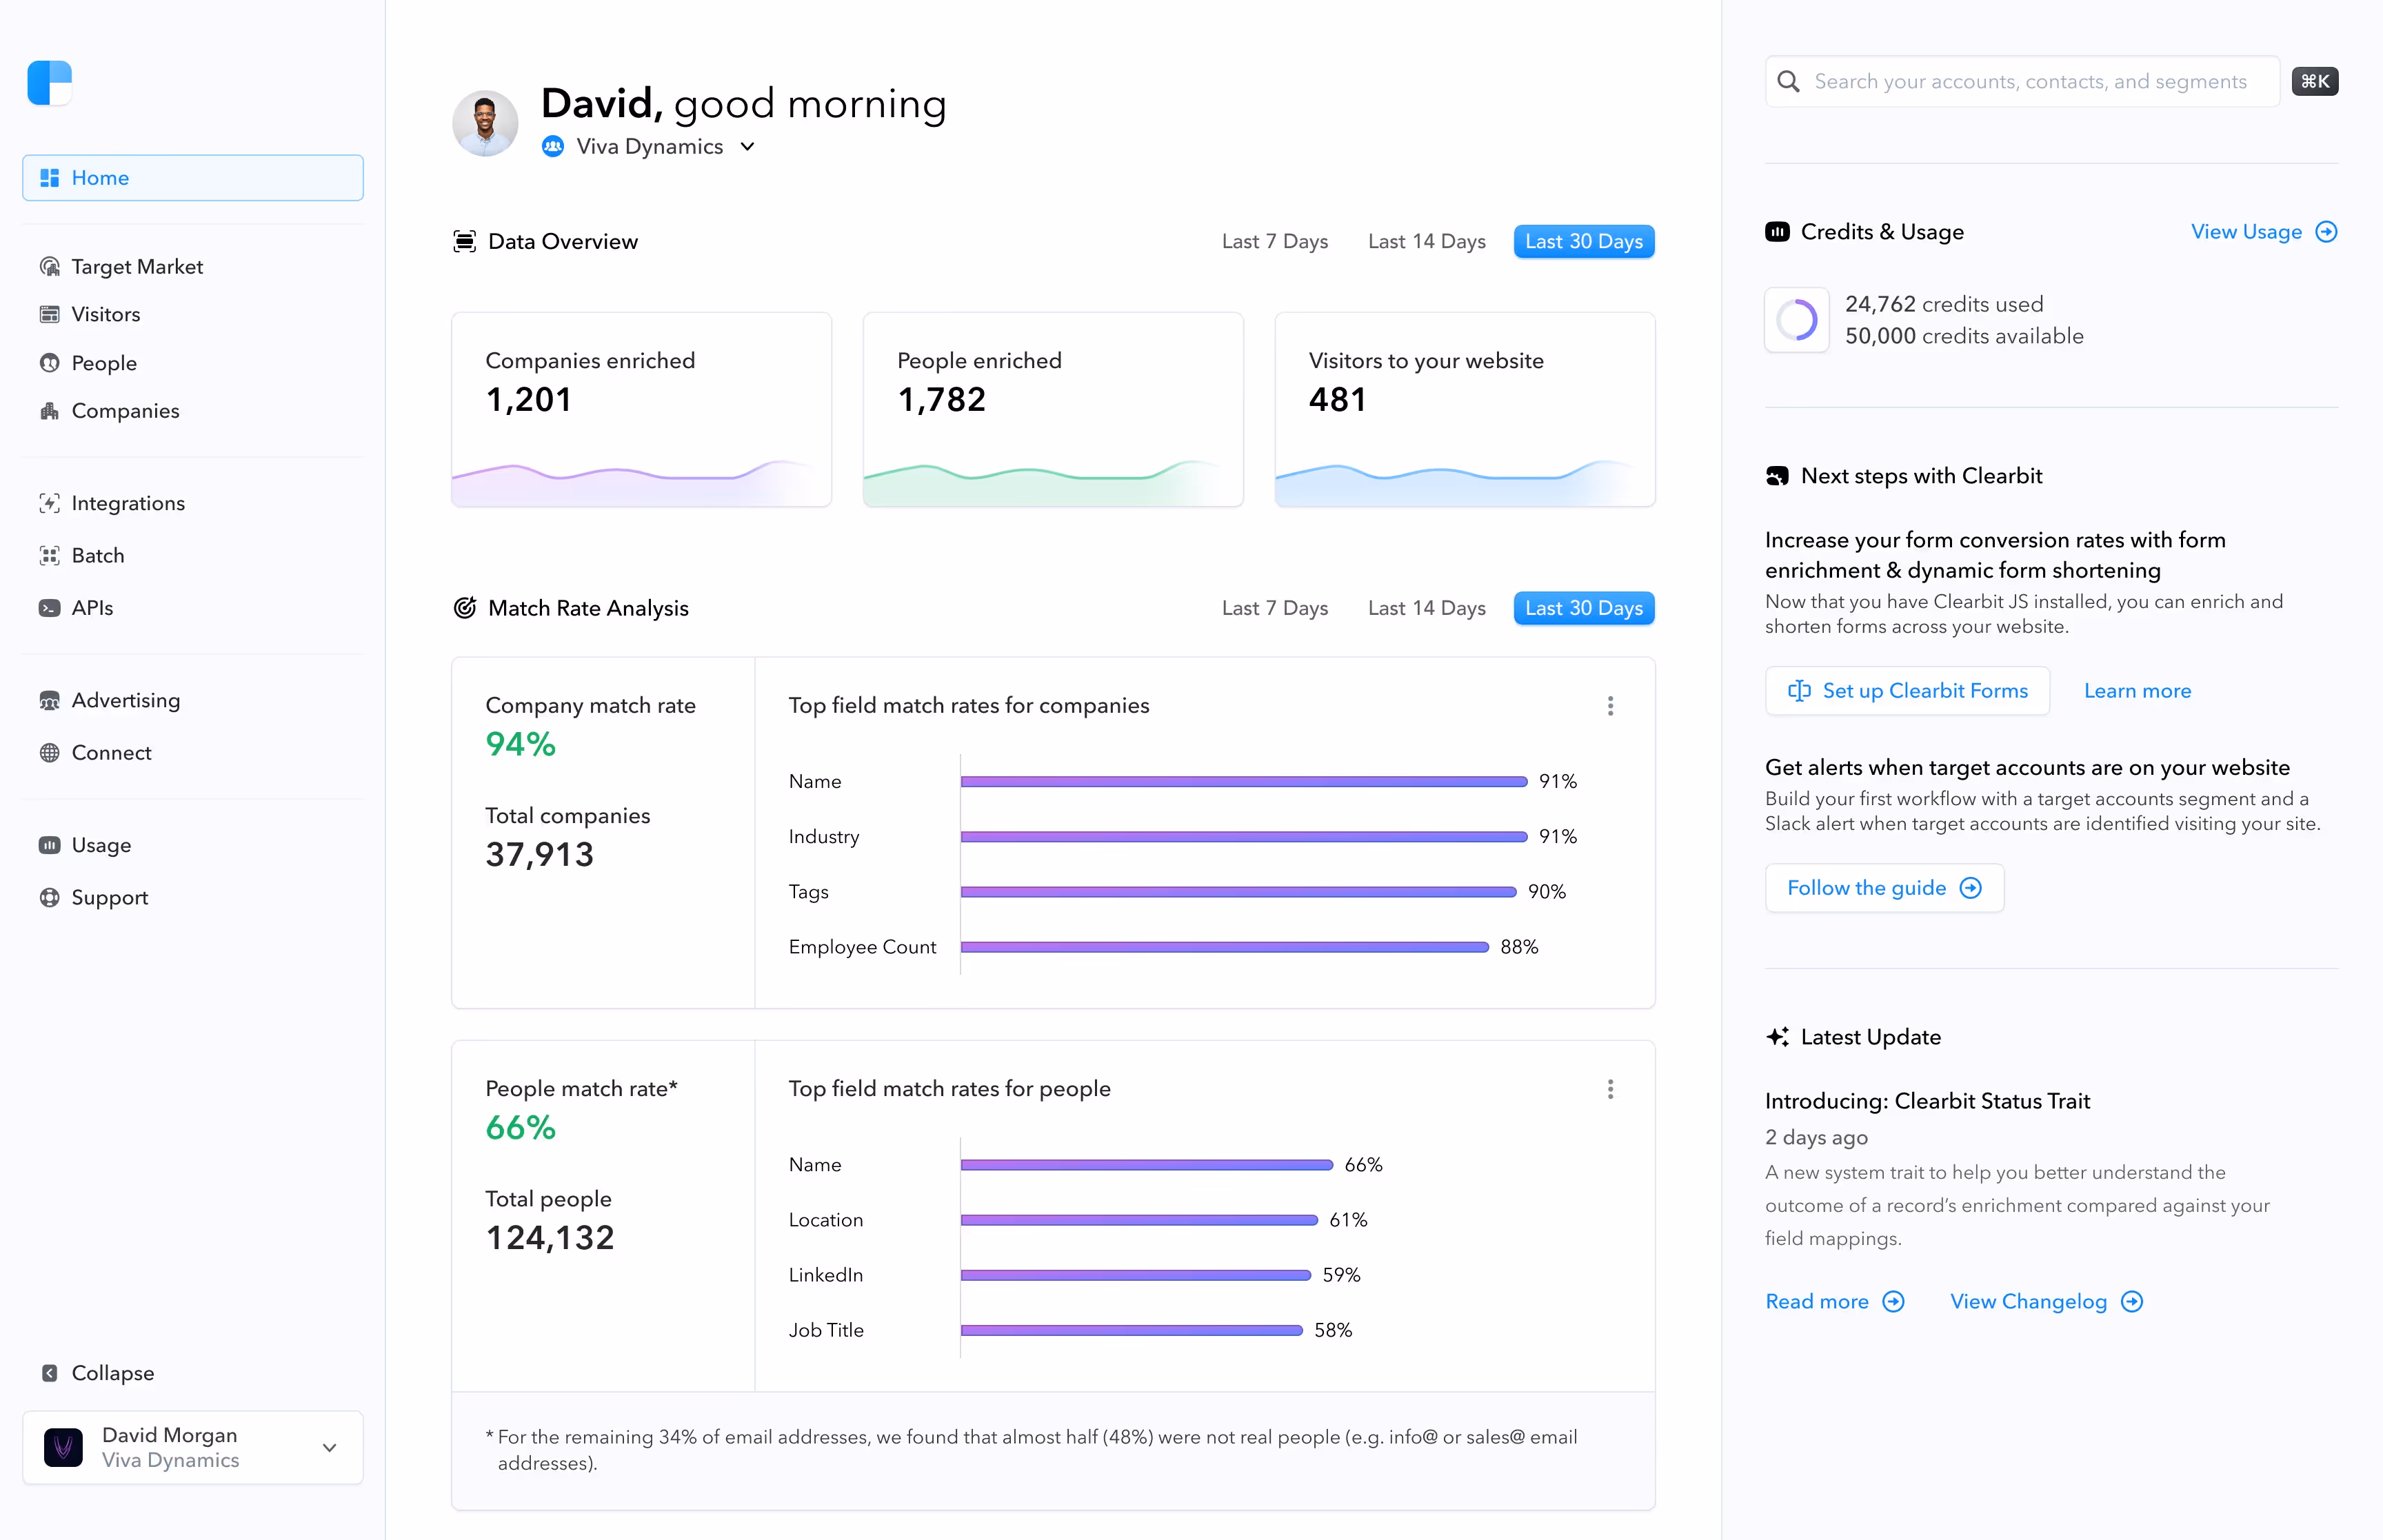Screen dimensions: 2383x1540
Task: Click the Companies building icon
Action: (50, 411)
